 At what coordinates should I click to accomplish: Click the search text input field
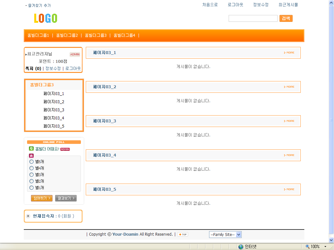point(253,19)
